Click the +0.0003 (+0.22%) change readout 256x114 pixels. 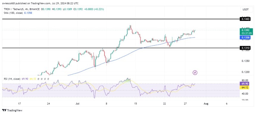94,9
